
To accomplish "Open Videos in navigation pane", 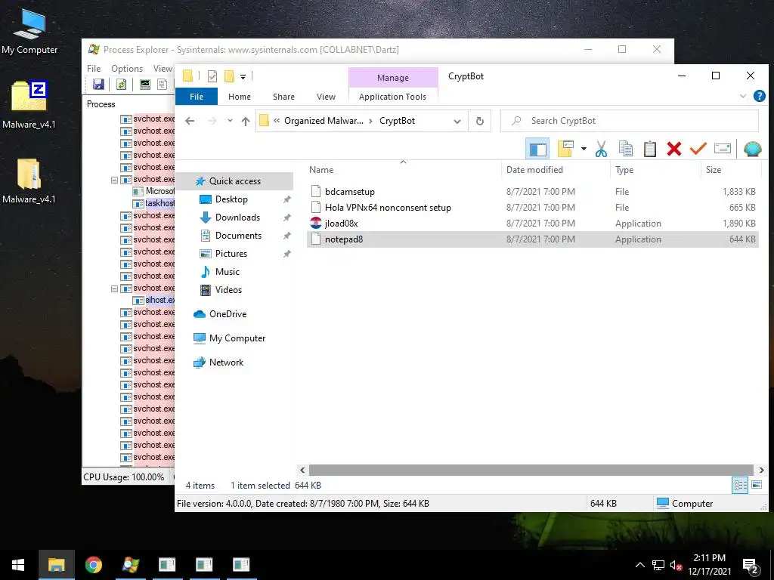I will point(228,290).
